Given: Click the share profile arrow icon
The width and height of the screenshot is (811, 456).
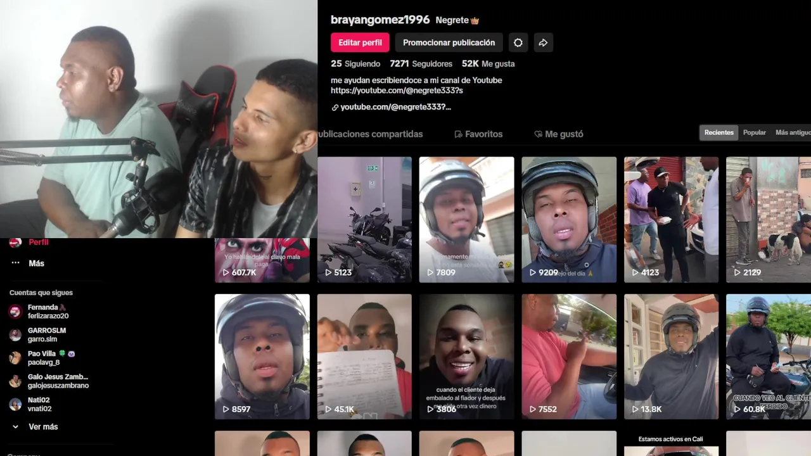Looking at the screenshot, I should (x=543, y=42).
